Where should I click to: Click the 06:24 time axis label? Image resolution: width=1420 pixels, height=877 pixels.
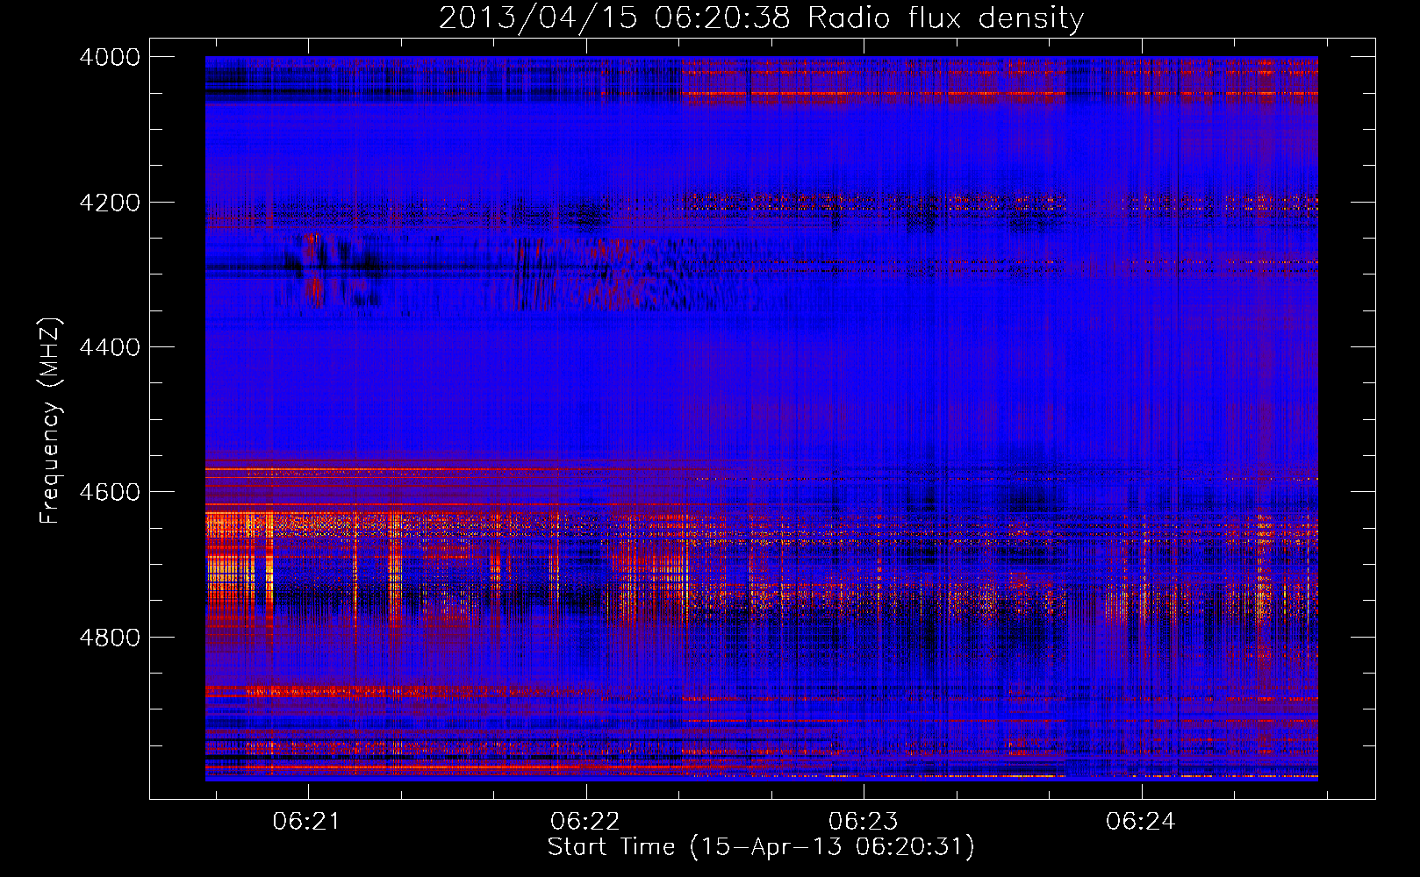pos(1141,822)
